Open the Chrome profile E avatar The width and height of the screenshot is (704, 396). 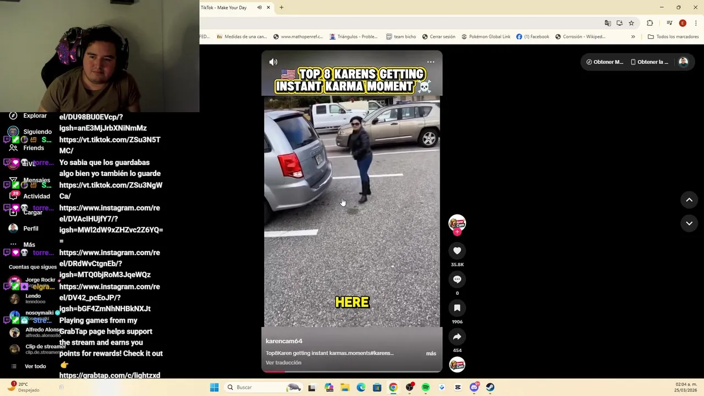coord(683,23)
